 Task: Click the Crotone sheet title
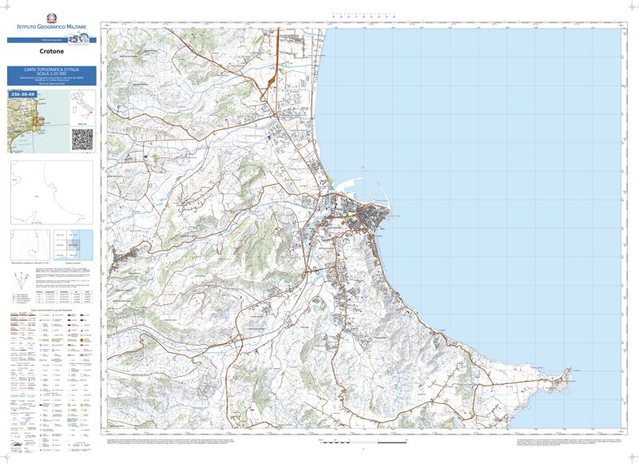[51, 54]
